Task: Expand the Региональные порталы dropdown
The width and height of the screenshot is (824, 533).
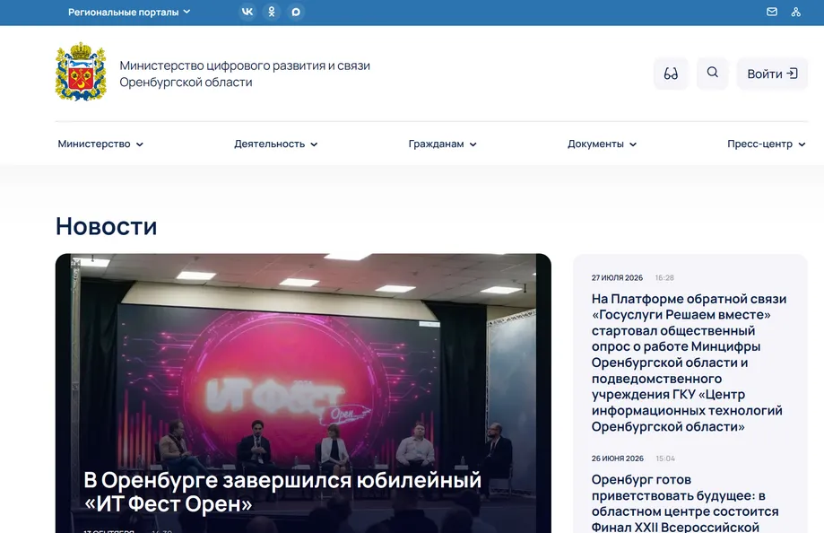Action: [129, 12]
